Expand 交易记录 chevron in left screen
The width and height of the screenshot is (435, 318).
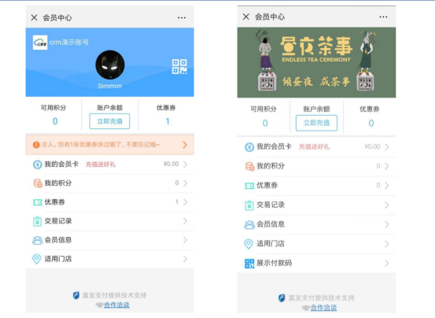[x=186, y=221]
